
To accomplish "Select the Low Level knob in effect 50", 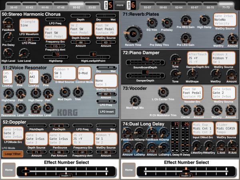I will (x=24, y=53).
